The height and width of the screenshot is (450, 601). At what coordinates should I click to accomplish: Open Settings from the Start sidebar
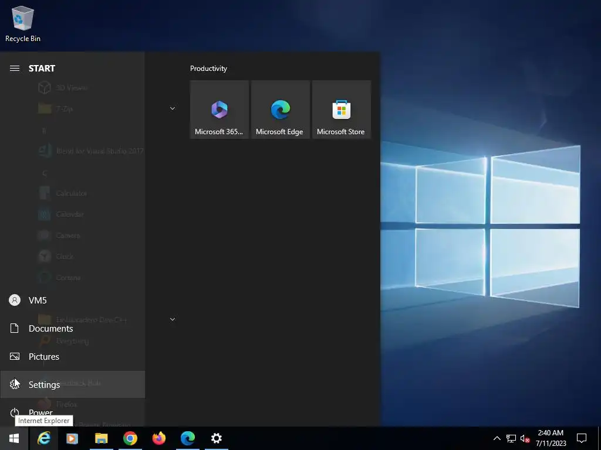[x=72, y=384]
